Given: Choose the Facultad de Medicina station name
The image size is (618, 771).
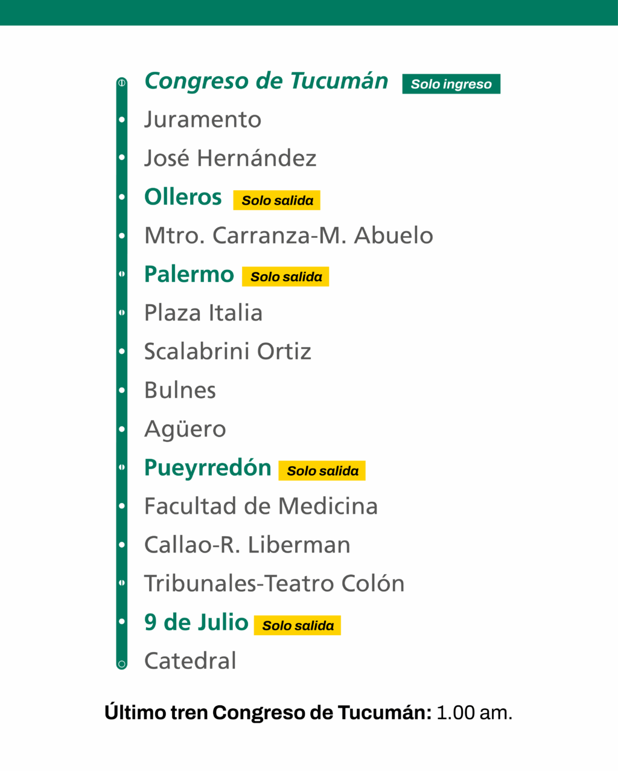Looking at the screenshot, I should pyautogui.click(x=261, y=506).
